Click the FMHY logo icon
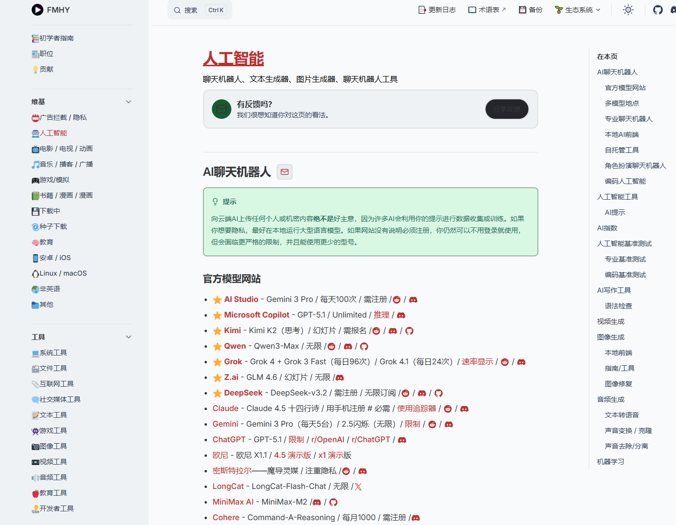 pyautogui.click(x=38, y=10)
